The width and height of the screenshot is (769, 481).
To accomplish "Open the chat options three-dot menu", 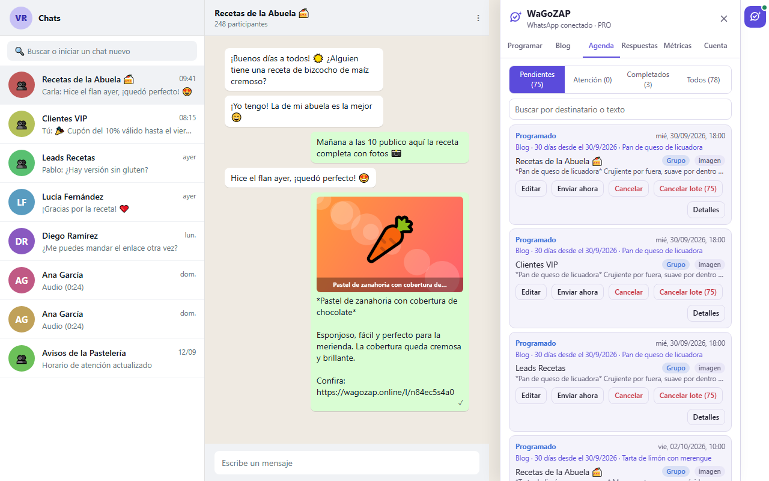I will pyautogui.click(x=478, y=18).
